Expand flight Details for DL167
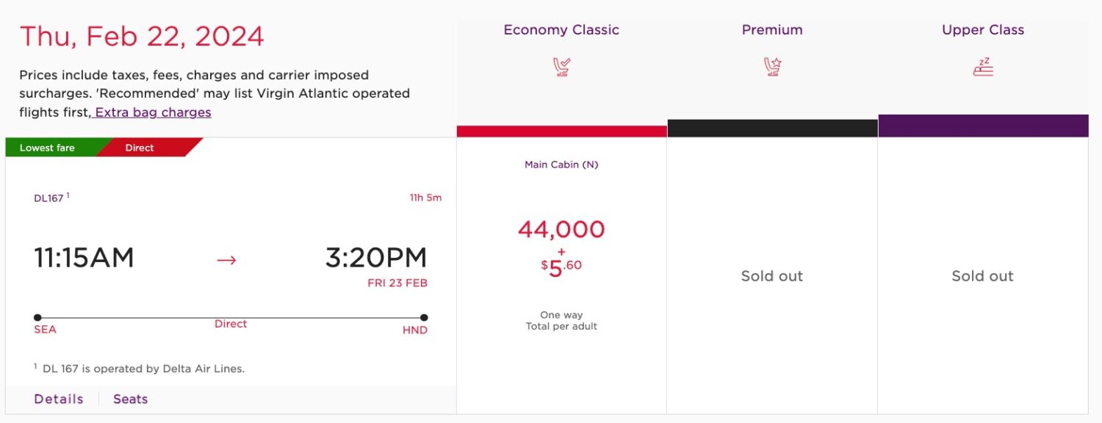Screen dimensions: 1102x423 pos(58,399)
